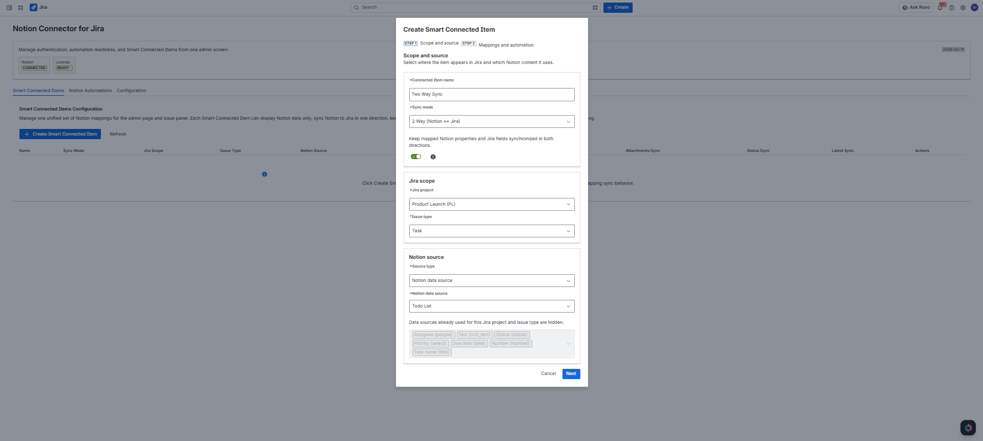Click the Create button in header

[618, 7]
